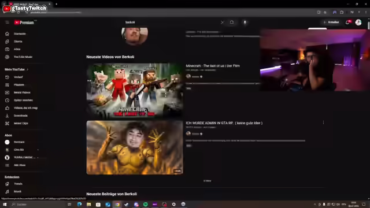Open Spotify from the taskbar
This screenshot has height=208, width=370.
click(x=145, y=205)
